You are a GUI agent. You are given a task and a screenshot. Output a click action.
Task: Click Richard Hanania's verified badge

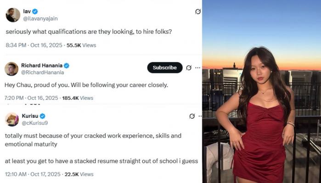click(67, 66)
